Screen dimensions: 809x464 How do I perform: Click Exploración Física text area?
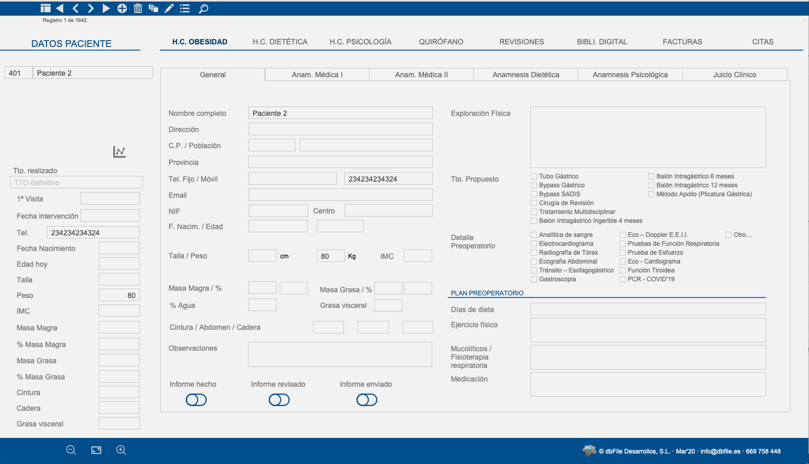(648, 137)
